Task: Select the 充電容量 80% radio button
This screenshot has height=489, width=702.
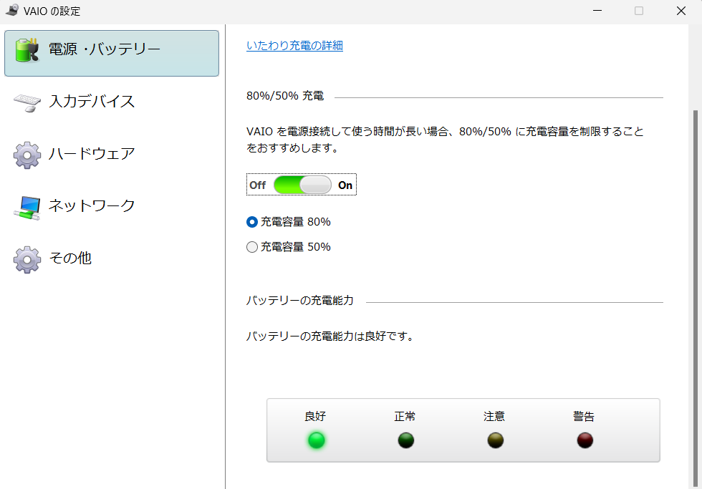Action: (252, 222)
